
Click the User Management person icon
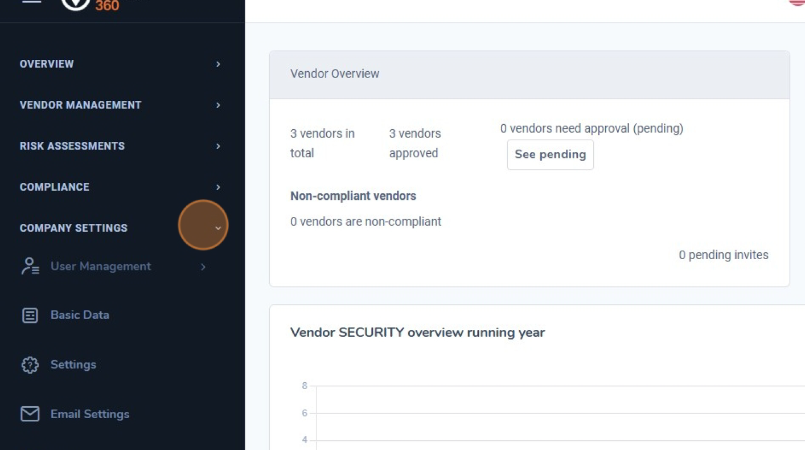tap(30, 266)
